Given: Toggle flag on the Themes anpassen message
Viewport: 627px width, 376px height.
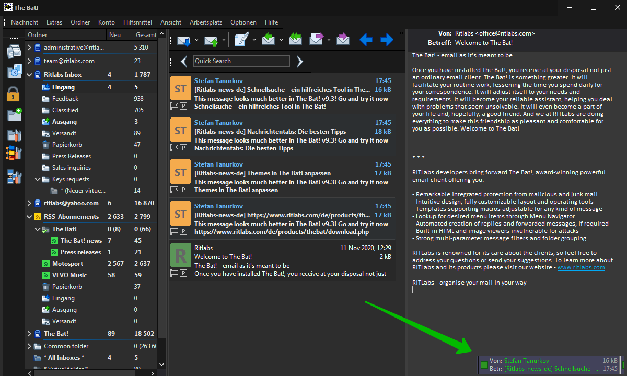Looking at the screenshot, I should (175, 190).
